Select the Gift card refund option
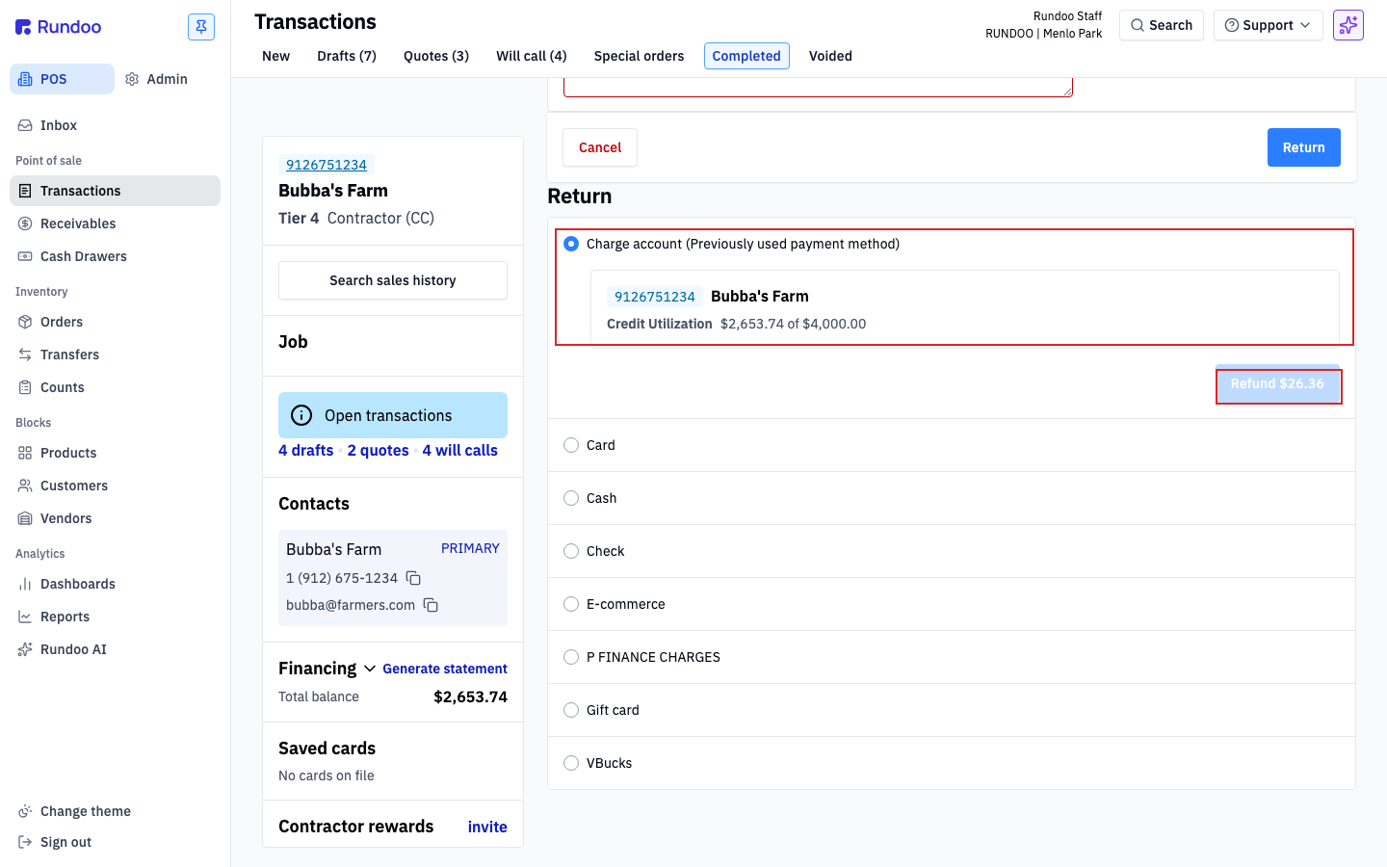Screen dimensions: 1387x867 [x=571, y=710]
